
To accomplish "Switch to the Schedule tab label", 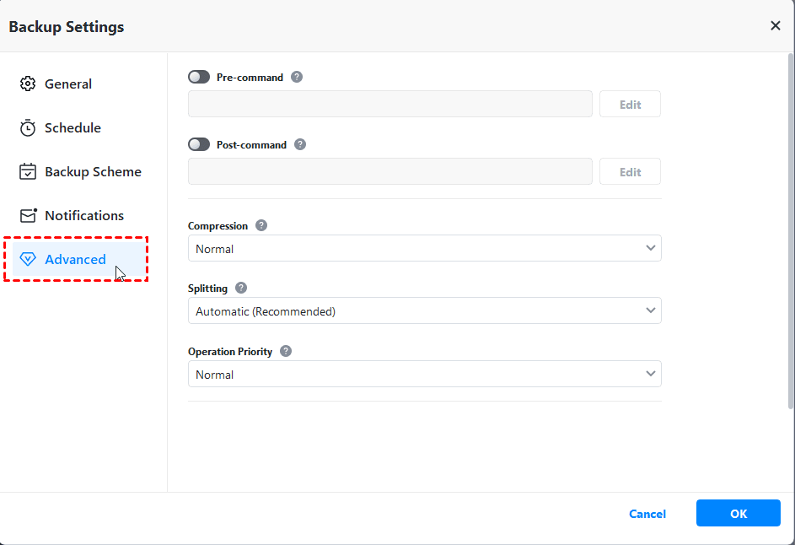I will coord(73,128).
